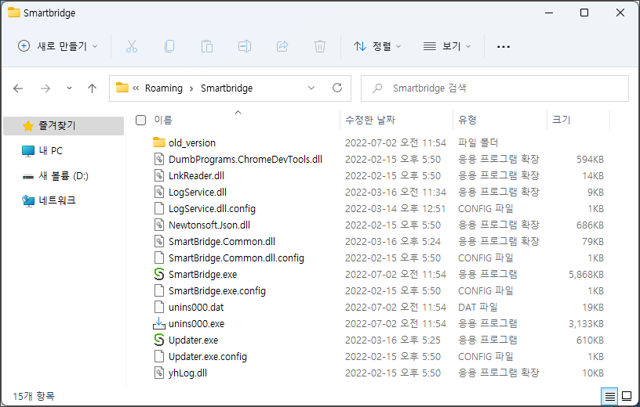The height and width of the screenshot is (407, 640).
Task: Select 즐겨찾기 in the navigation pane
Action: 64,125
